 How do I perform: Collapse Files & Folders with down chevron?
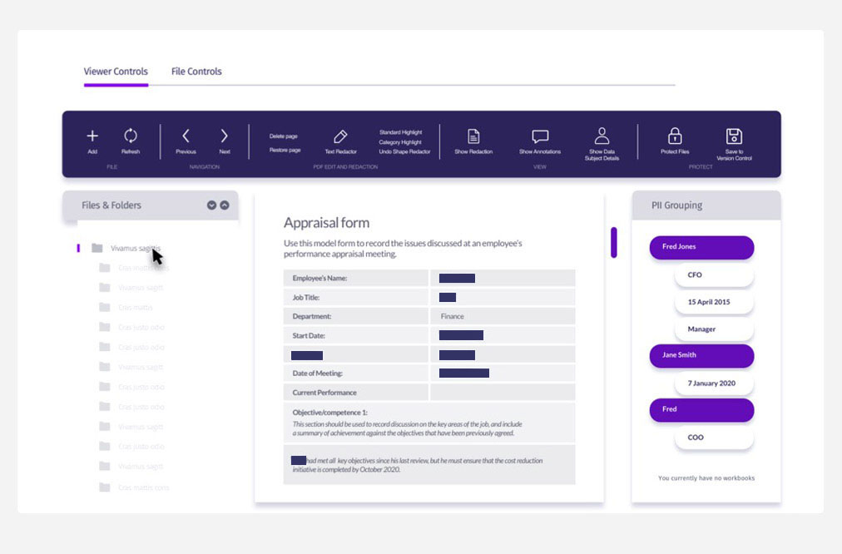click(211, 205)
